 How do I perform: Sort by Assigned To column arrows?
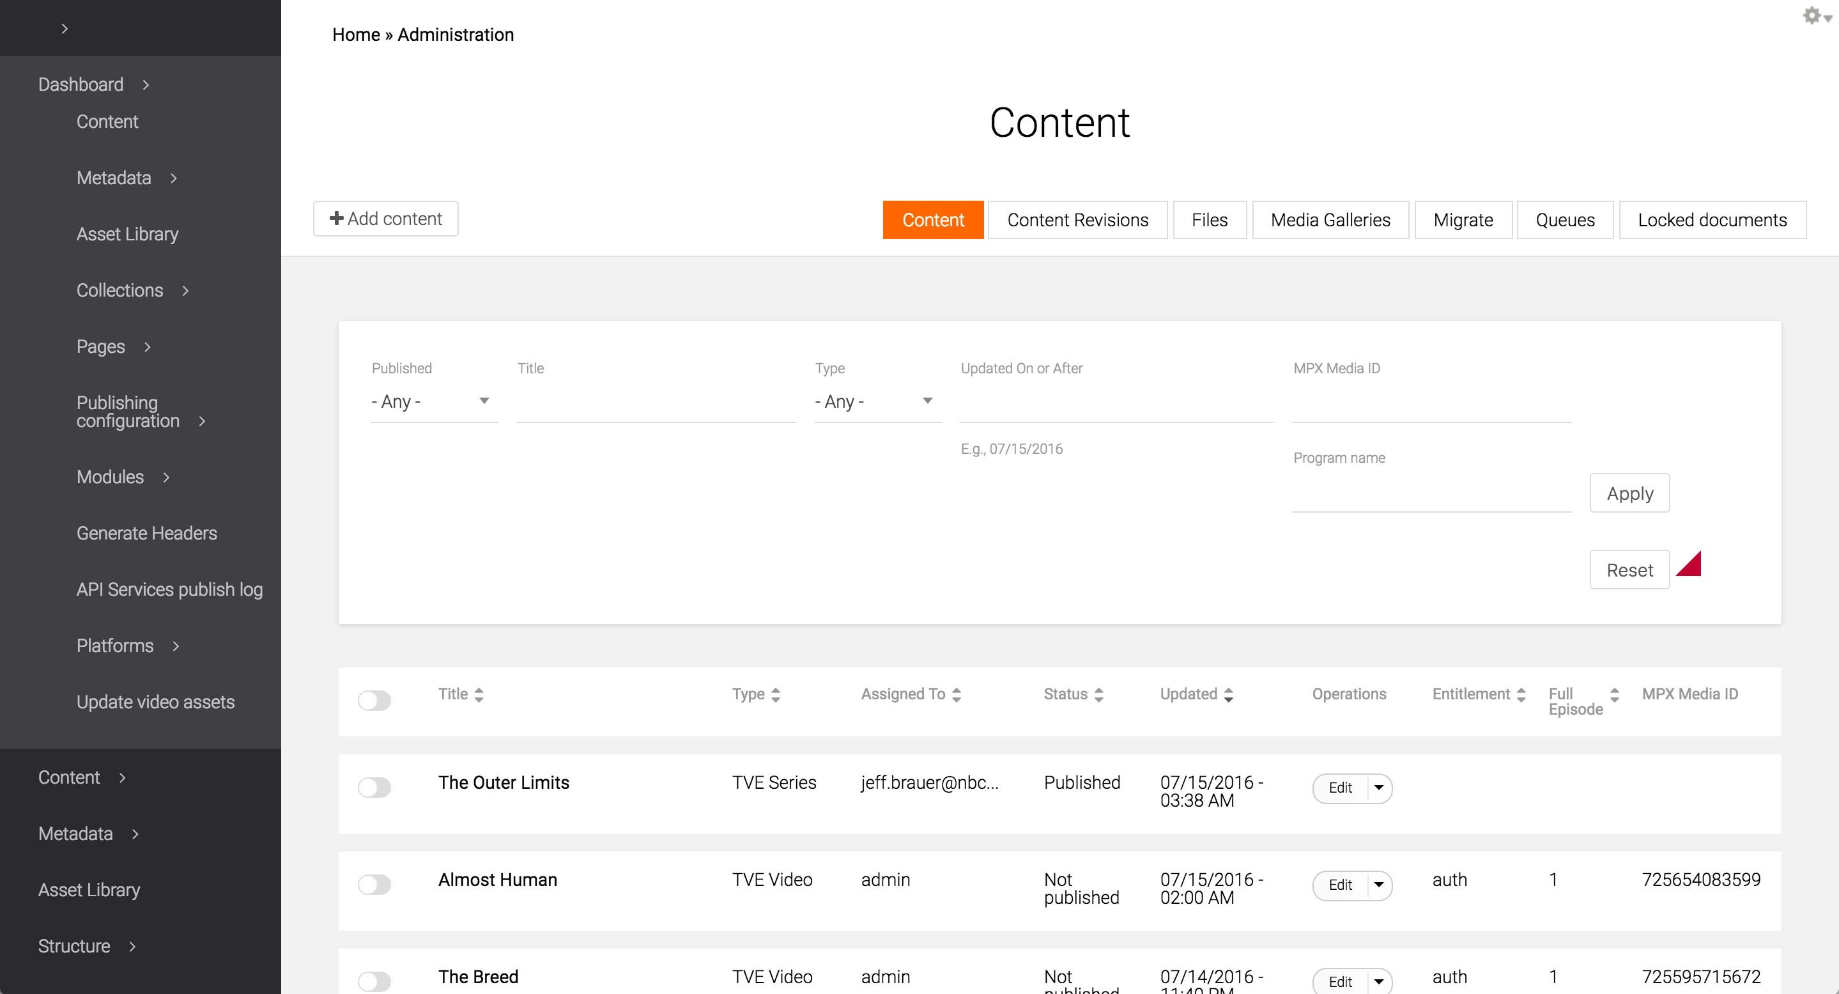point(957,694)
